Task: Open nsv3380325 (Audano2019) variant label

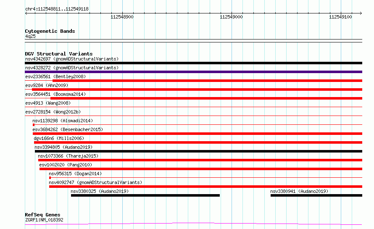Action: [100, 191]
